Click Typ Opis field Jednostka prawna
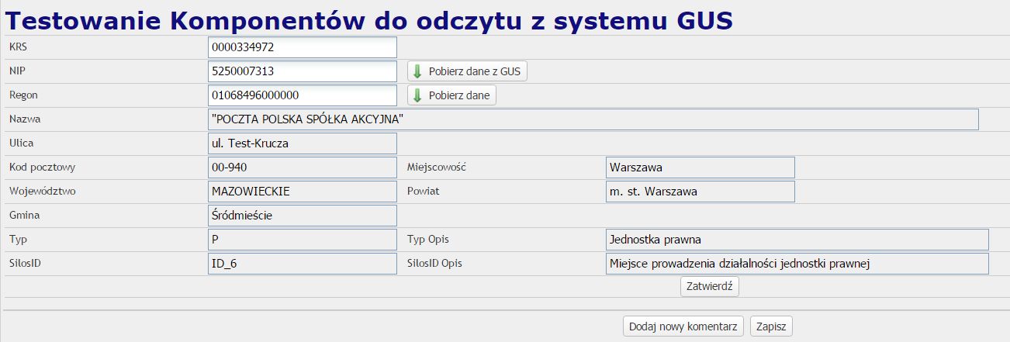This screenshot has width=1010, height=342. [x=797, y=239]
